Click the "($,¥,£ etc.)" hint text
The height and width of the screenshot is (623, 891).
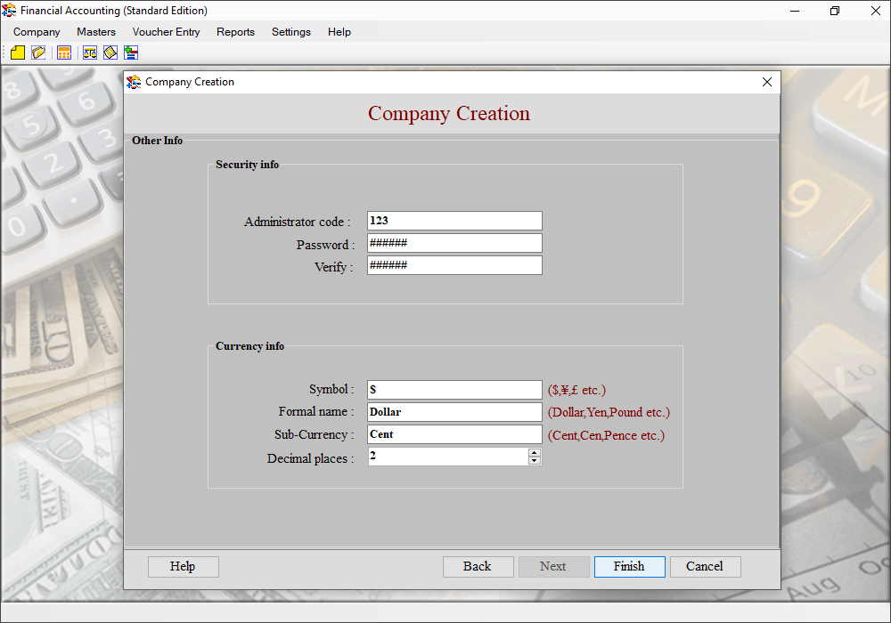576,390
